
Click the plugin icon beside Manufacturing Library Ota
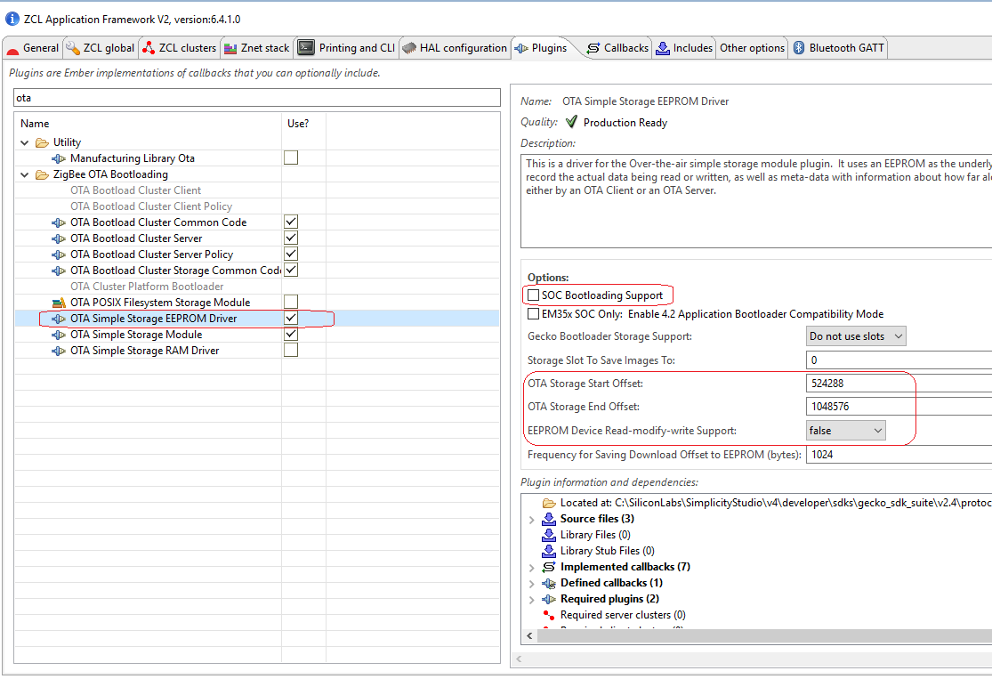click(x=58, y=158)
